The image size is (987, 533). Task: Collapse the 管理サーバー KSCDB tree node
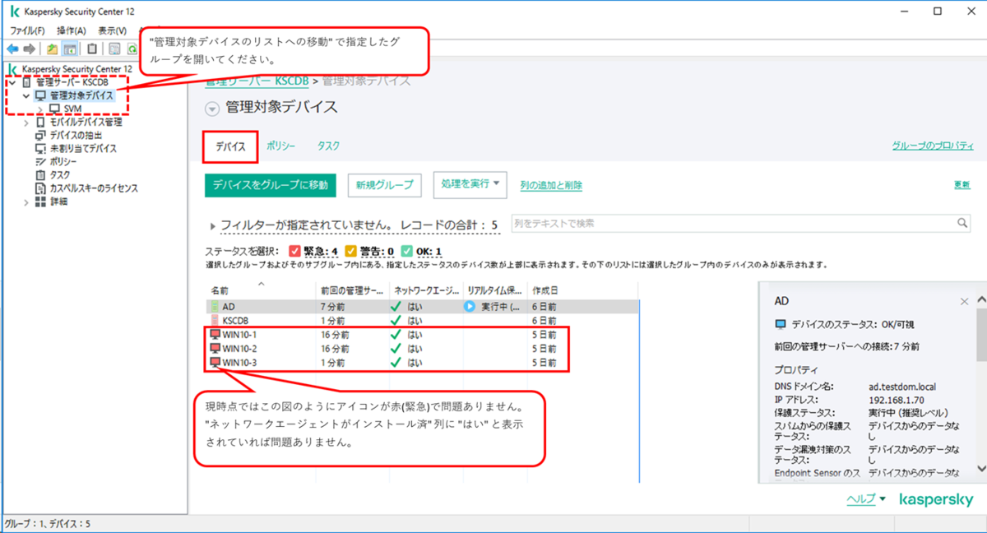(x=12, y=82)
